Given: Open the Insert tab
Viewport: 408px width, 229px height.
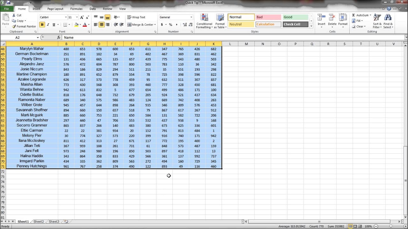Looking at the screenshot, I should [x=36, y=9].
